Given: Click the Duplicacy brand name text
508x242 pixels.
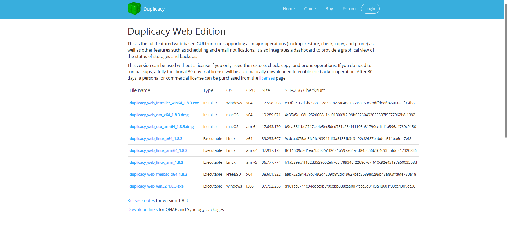Looking at the screenshot, I should pyautogui.click(x=154, y=9).
